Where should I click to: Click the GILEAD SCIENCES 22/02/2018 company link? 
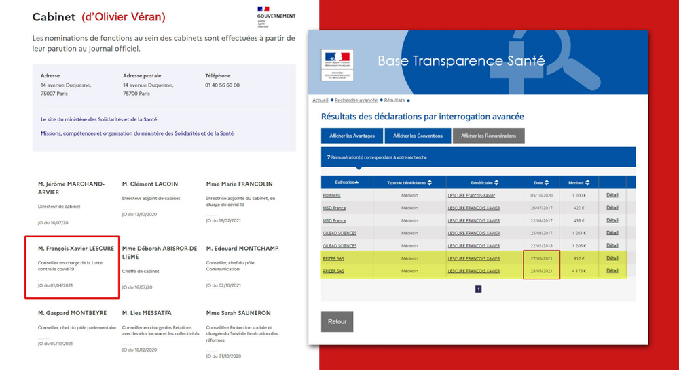(x=339, y=246)
